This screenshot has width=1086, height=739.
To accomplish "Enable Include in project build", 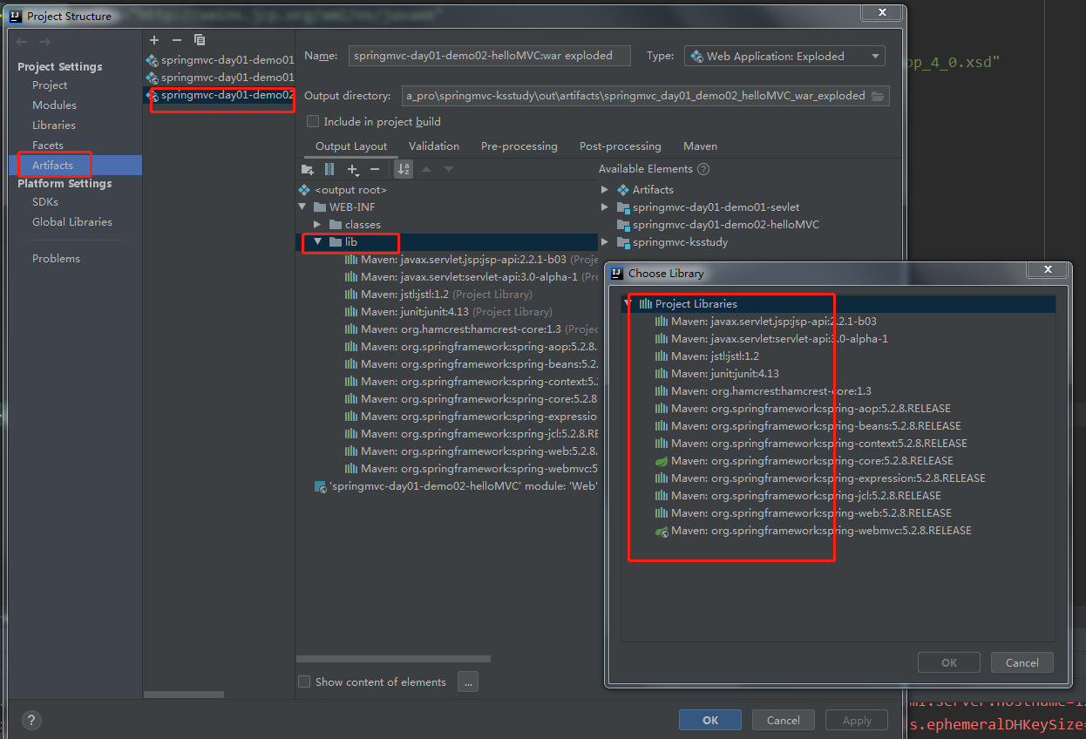I will click(x=313, y=122).
